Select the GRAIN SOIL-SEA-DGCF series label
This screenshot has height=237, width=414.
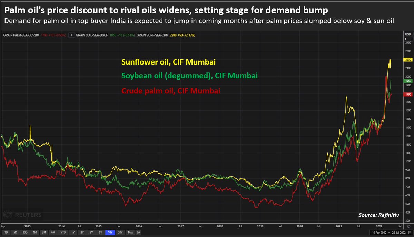[x=92, y=35]
